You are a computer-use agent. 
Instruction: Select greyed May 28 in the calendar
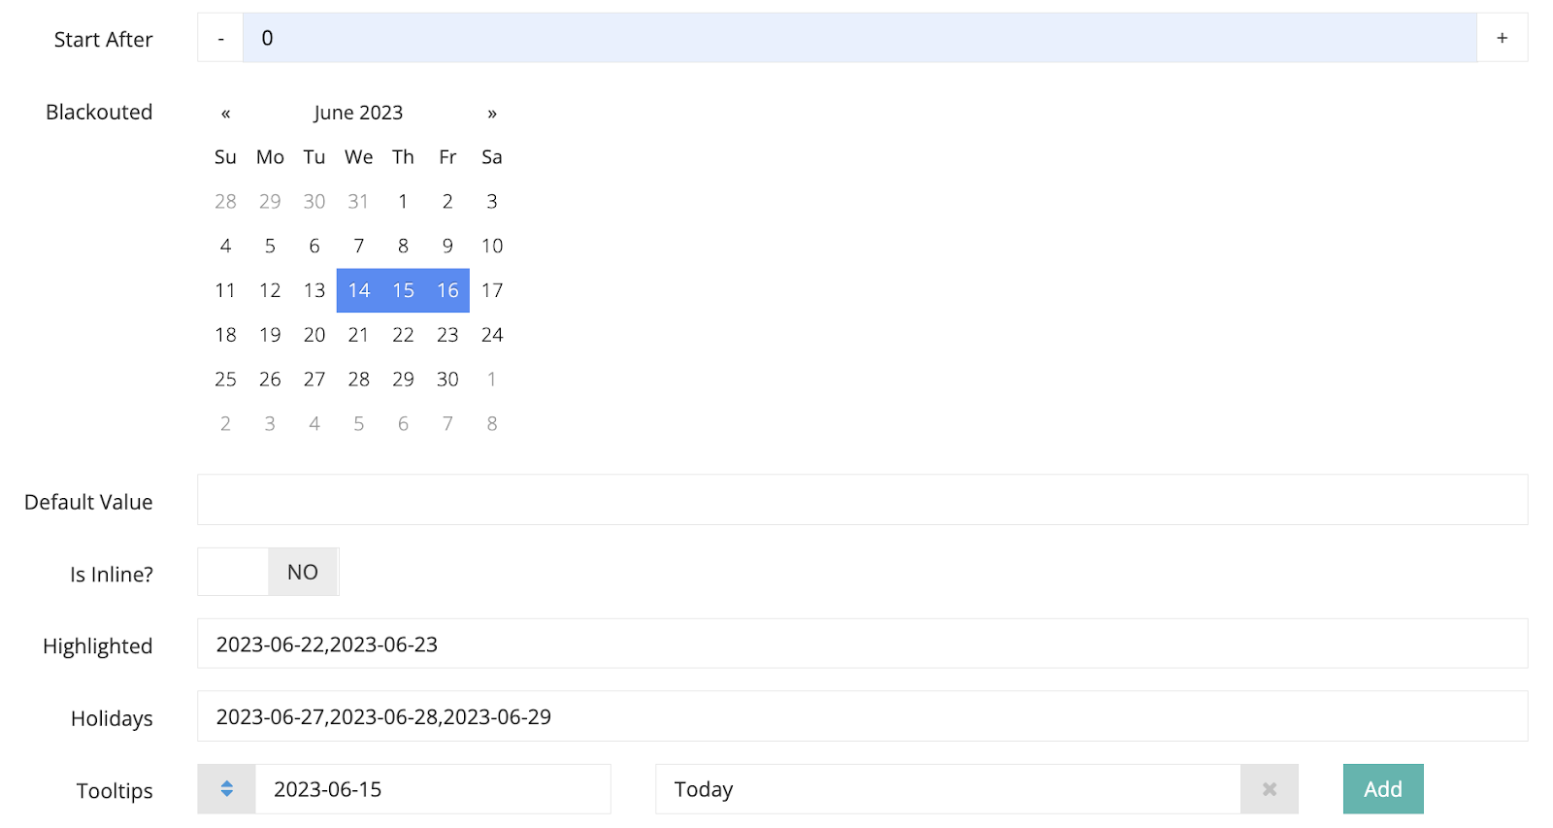pos(225,202)
